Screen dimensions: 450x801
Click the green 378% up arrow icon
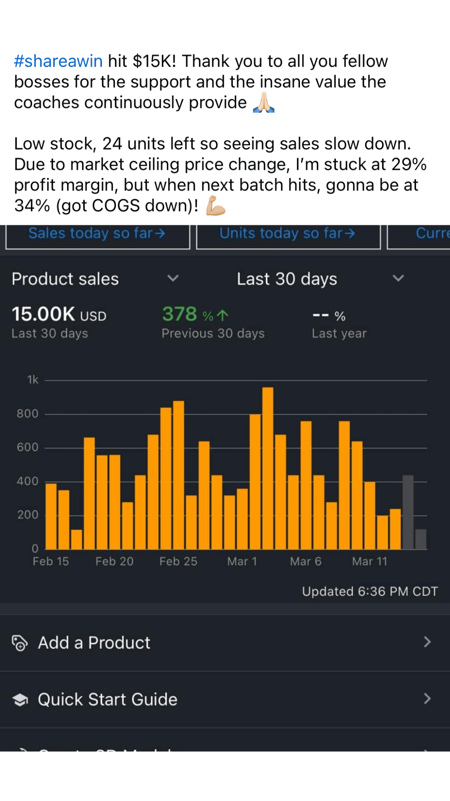223,315
